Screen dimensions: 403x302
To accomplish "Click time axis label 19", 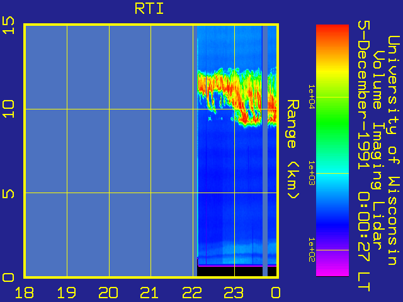I will point(67,293).
